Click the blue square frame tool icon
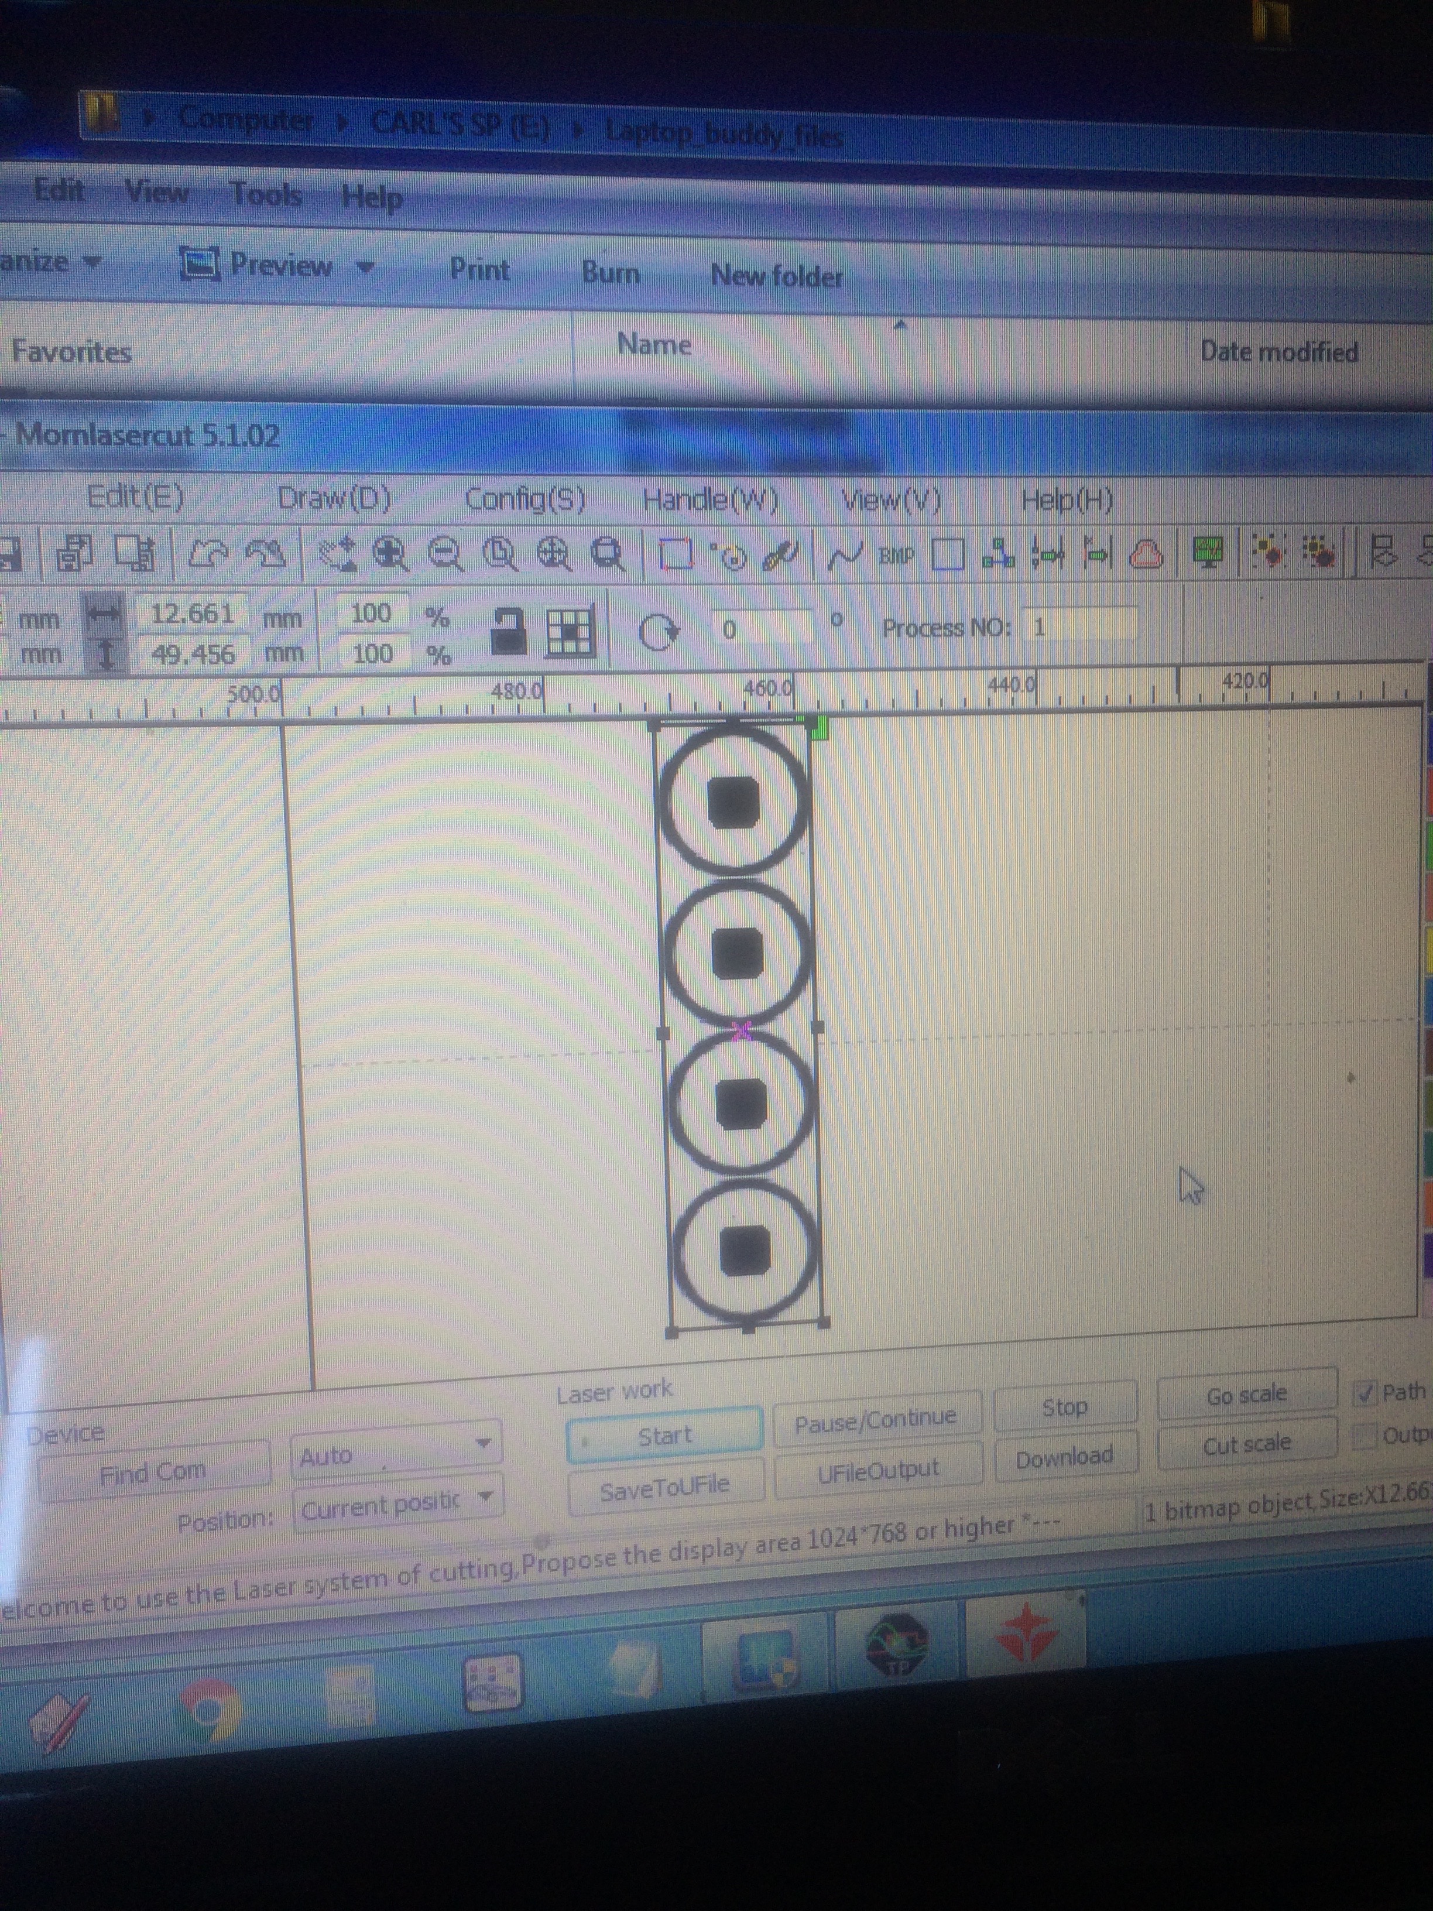The image size is (1433, 1911). [x=948, y=554]
